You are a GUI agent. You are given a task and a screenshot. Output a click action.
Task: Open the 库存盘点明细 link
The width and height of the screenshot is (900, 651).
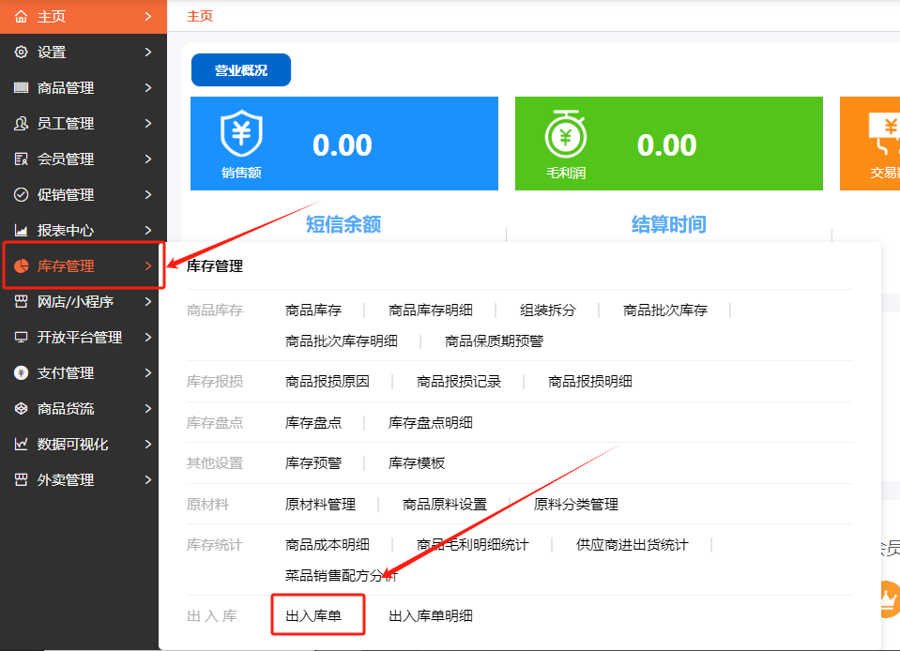[x=431, y=423]
